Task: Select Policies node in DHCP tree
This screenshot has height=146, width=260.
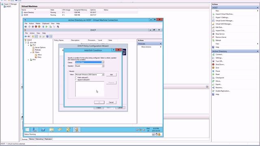Action: coord(38,50)
